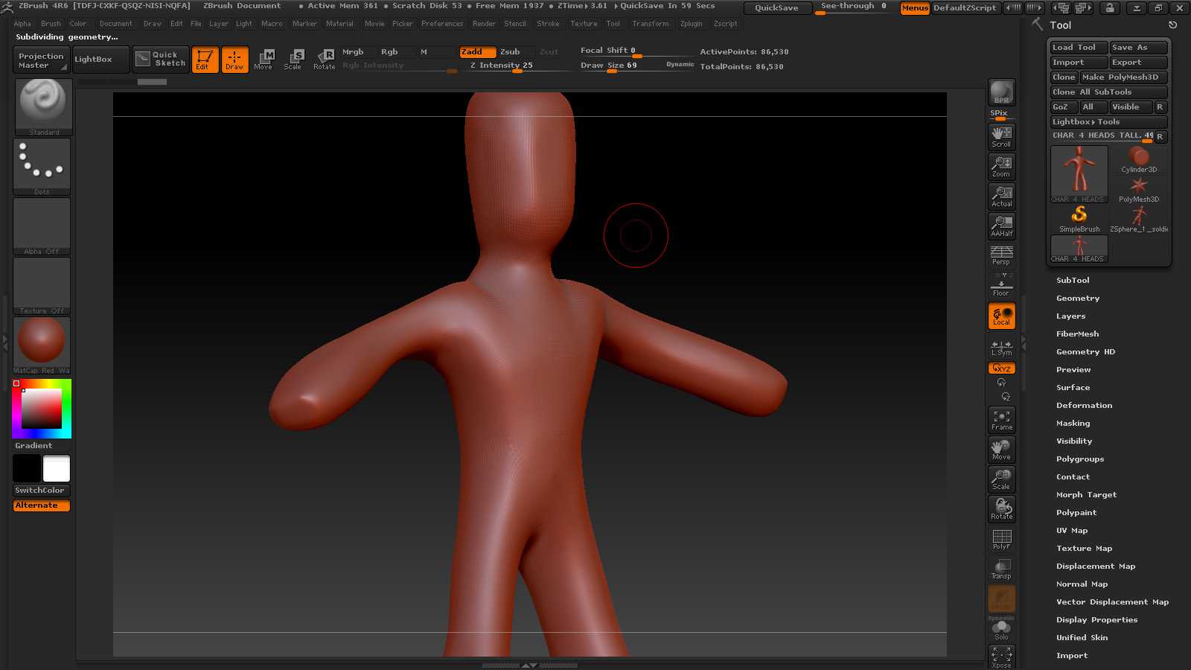This screenshot has height=670, width=1191.
Task: Open the Render menu
Action: [x=484, y=24]
